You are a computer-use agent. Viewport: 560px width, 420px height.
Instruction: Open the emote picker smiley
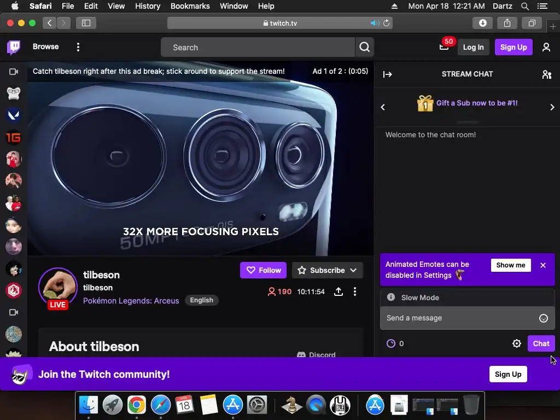[543, 318]
